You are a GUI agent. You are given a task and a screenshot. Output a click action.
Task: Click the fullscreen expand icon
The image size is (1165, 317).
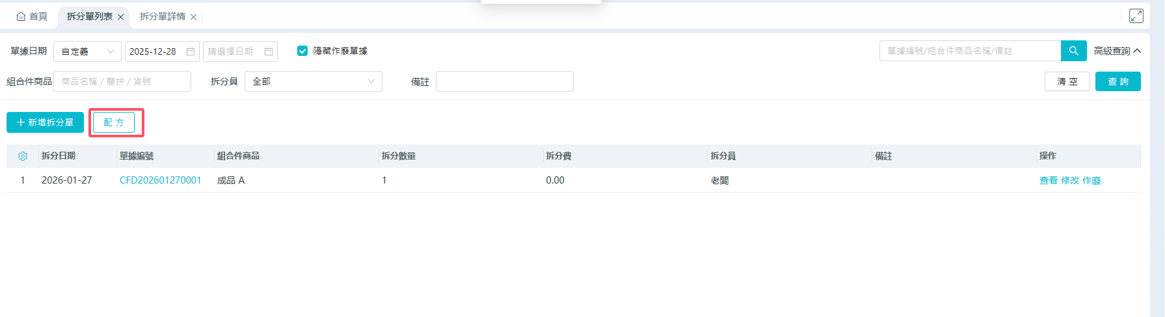[x=1136, y=16]
